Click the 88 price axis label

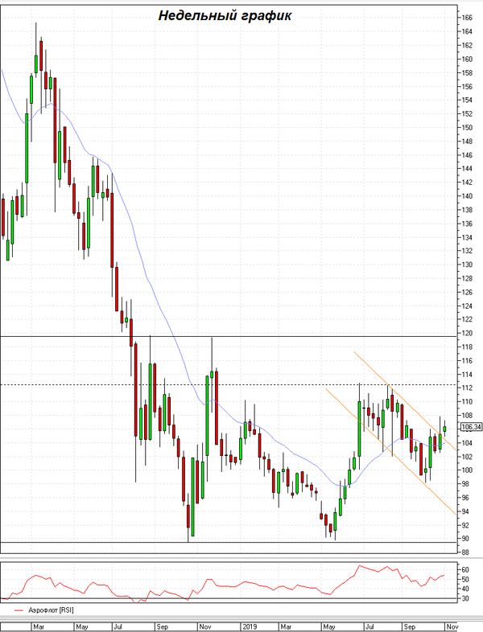(x=465, y=552)
